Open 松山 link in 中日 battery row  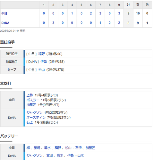(68, 148)
